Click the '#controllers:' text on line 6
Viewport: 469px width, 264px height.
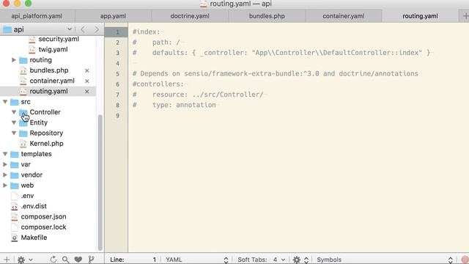(x=158, y=84)
